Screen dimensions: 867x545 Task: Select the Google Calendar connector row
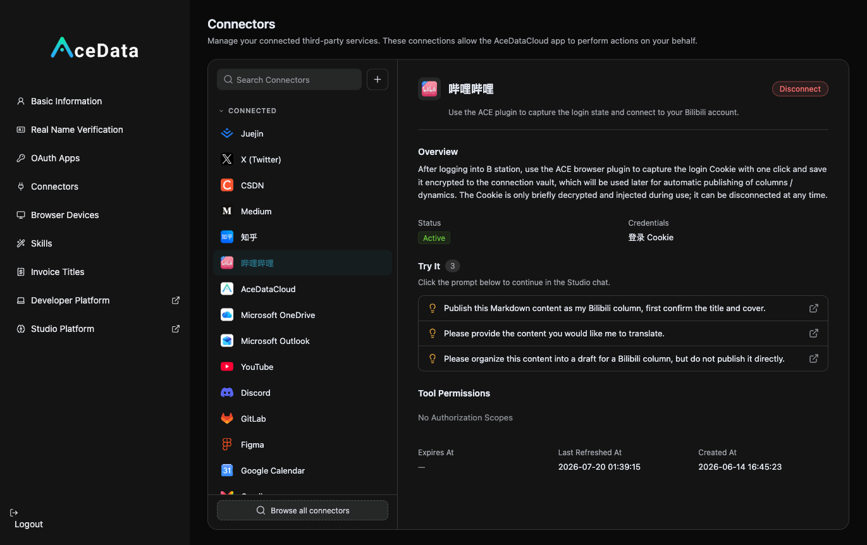click(x=302, y=470)
